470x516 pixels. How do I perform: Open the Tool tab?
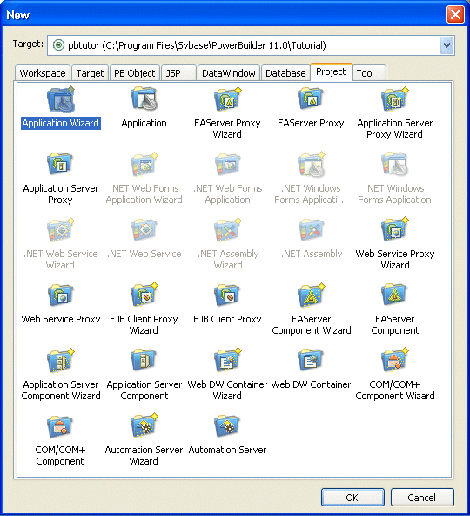point(369,72)
